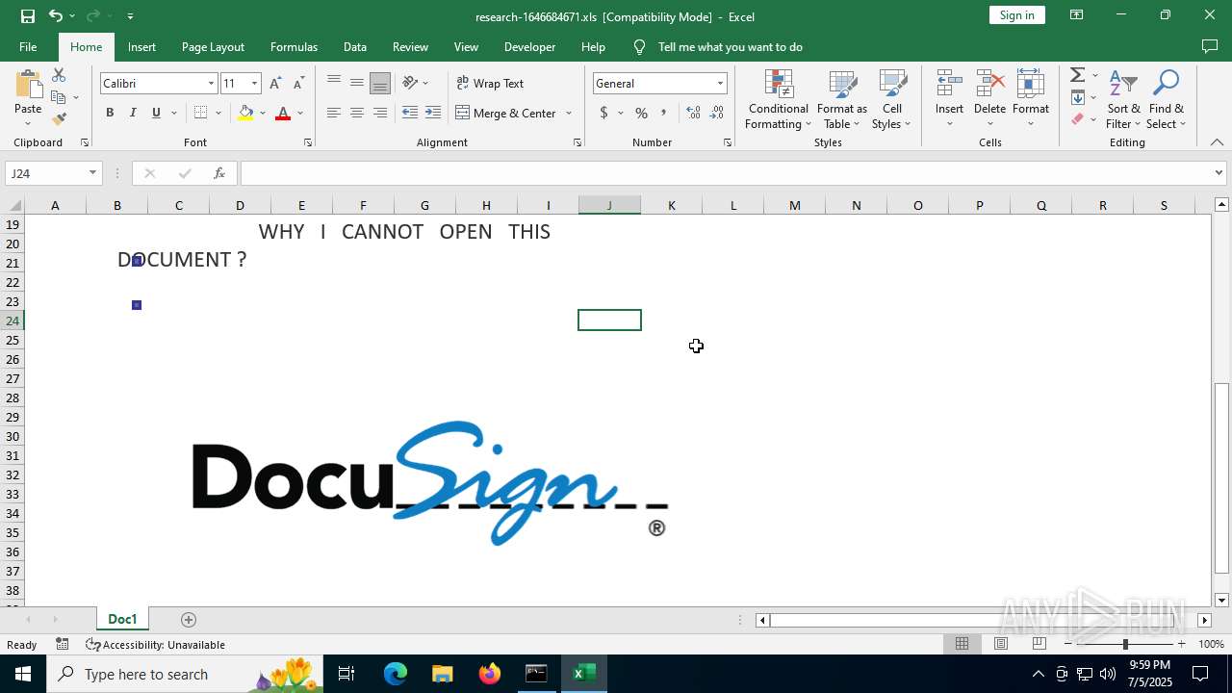1232x693 pixels.
Task: Bottom-align cell contents
Action: [380, 83]
